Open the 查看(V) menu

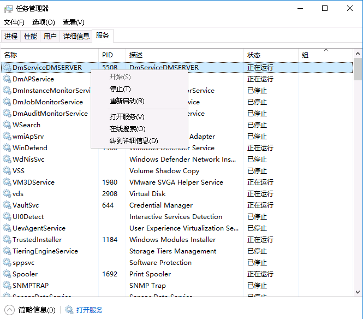(x=73, y=22)
